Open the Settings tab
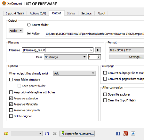Screen dimensions: 144x140 (x=86, y=13)
